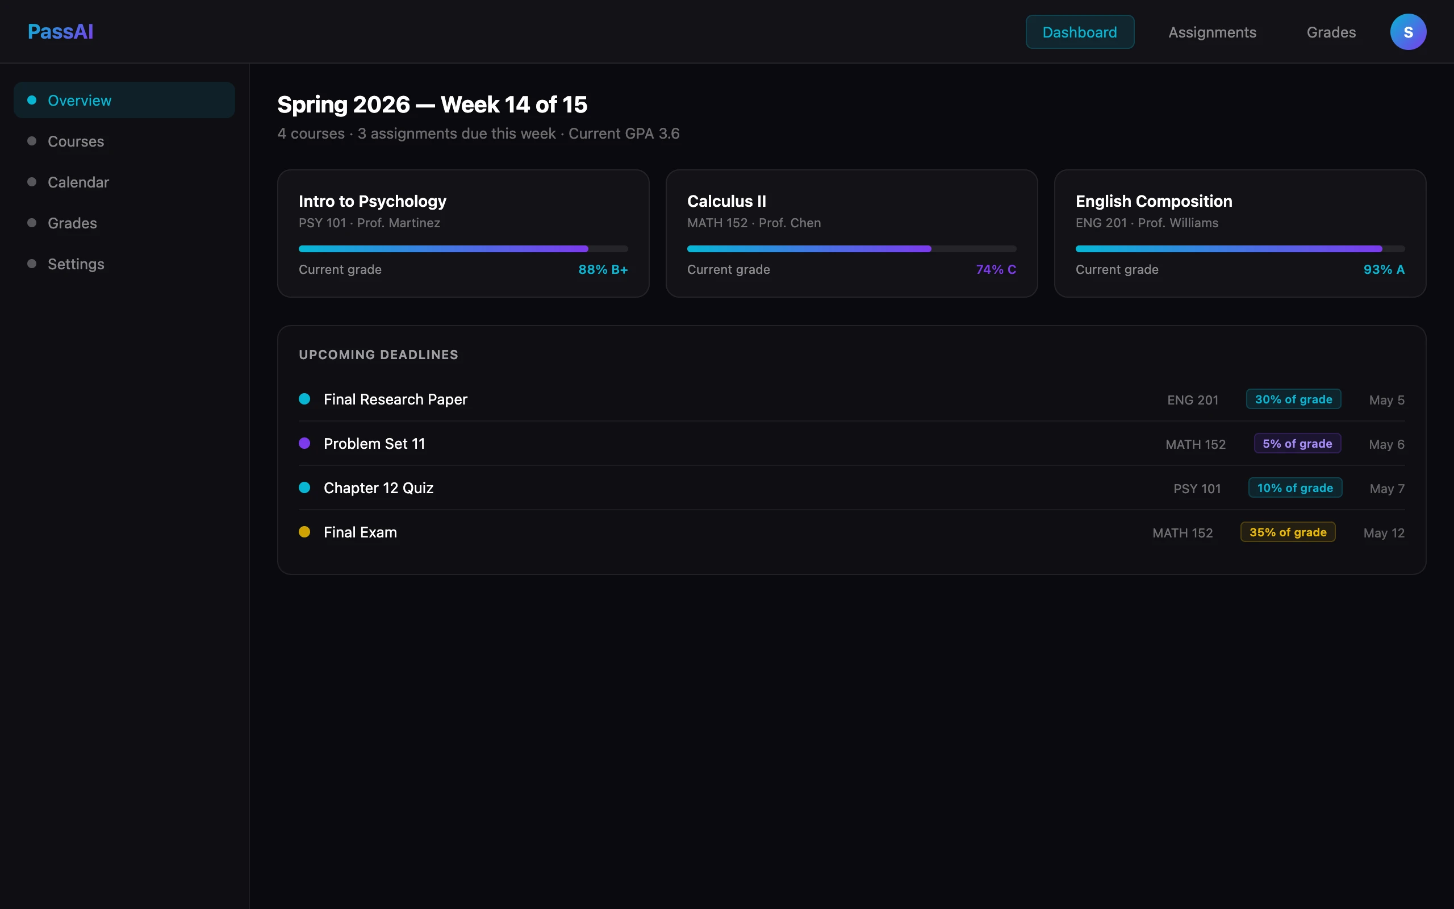Open the Intro to Psychology course card
1454x909 pixels.
tap(463, 233)
